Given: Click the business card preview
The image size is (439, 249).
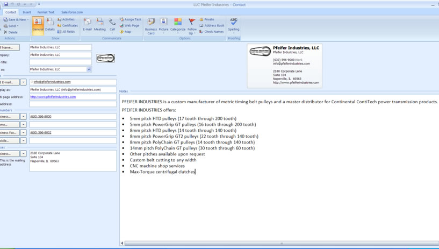Looking at the screenshot, I should click(284, 66).
